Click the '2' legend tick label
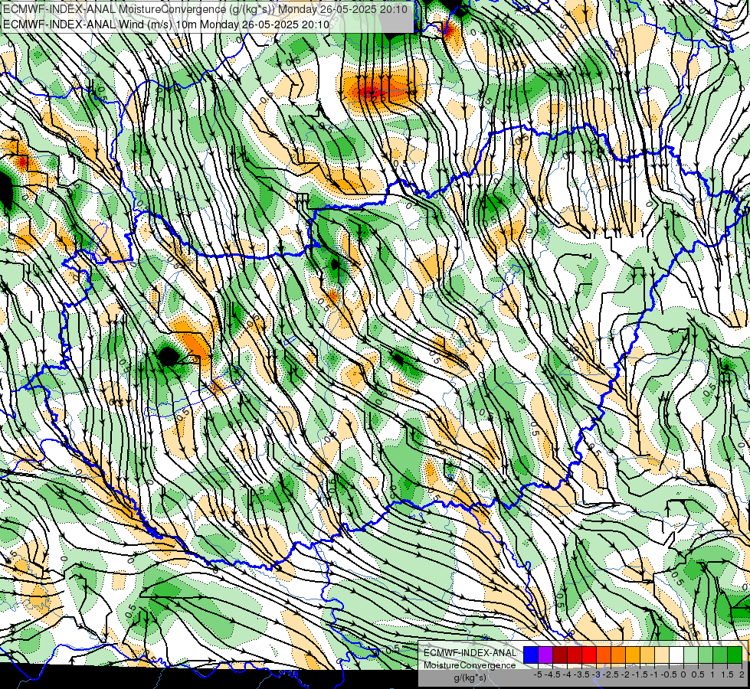The width and height of the screenshot is (750, 689). pos(742,674)
